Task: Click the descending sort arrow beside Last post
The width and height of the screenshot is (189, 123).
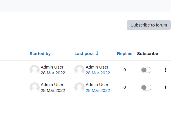Action: (97, 53)
